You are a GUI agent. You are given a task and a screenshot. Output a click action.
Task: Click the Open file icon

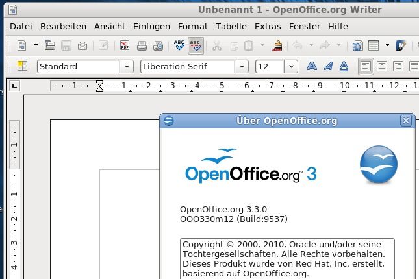coord(50,45)
